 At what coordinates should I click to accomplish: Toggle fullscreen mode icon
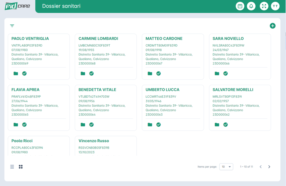point(264,6)
